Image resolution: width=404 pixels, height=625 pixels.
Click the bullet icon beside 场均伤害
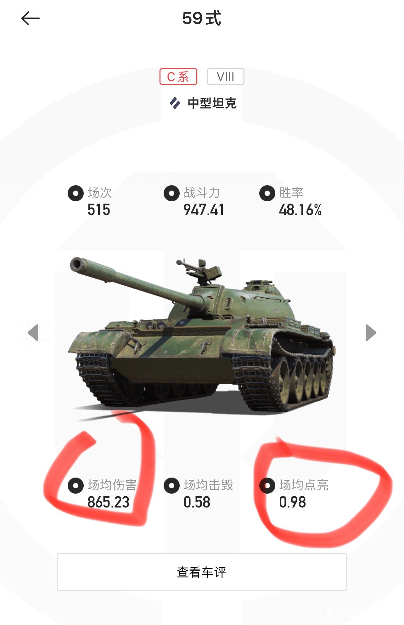point(76,485)
